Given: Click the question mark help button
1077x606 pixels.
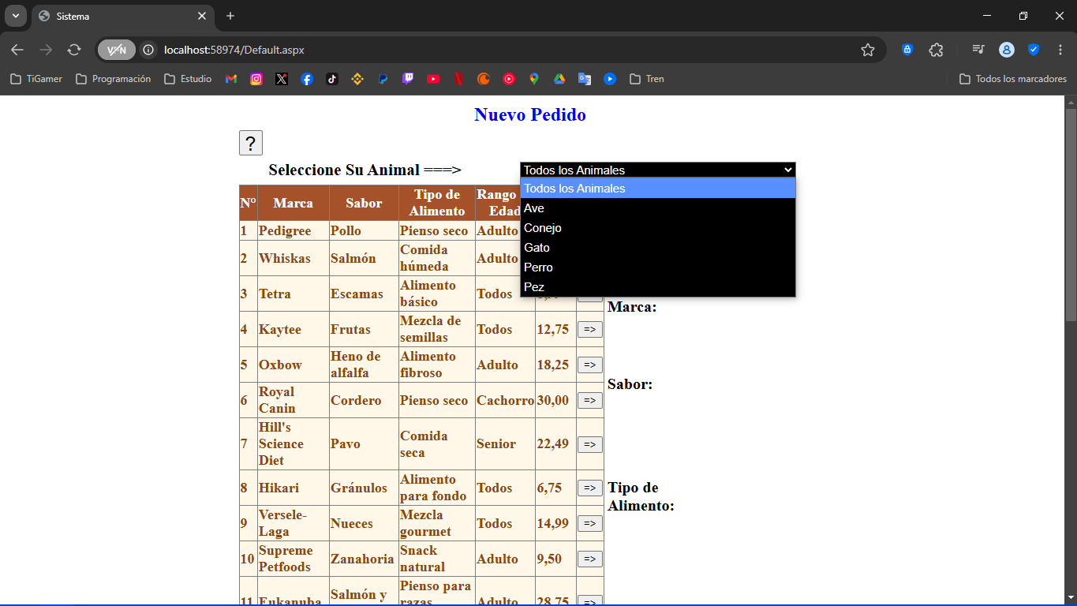Looking at the screenshot, I should tap(251, 143).
